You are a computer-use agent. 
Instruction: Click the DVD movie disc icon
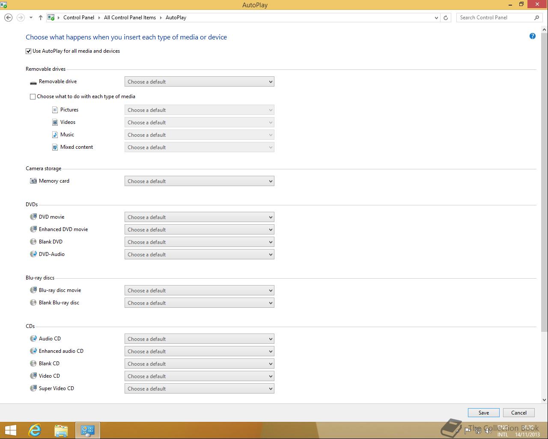click(33, 217)
